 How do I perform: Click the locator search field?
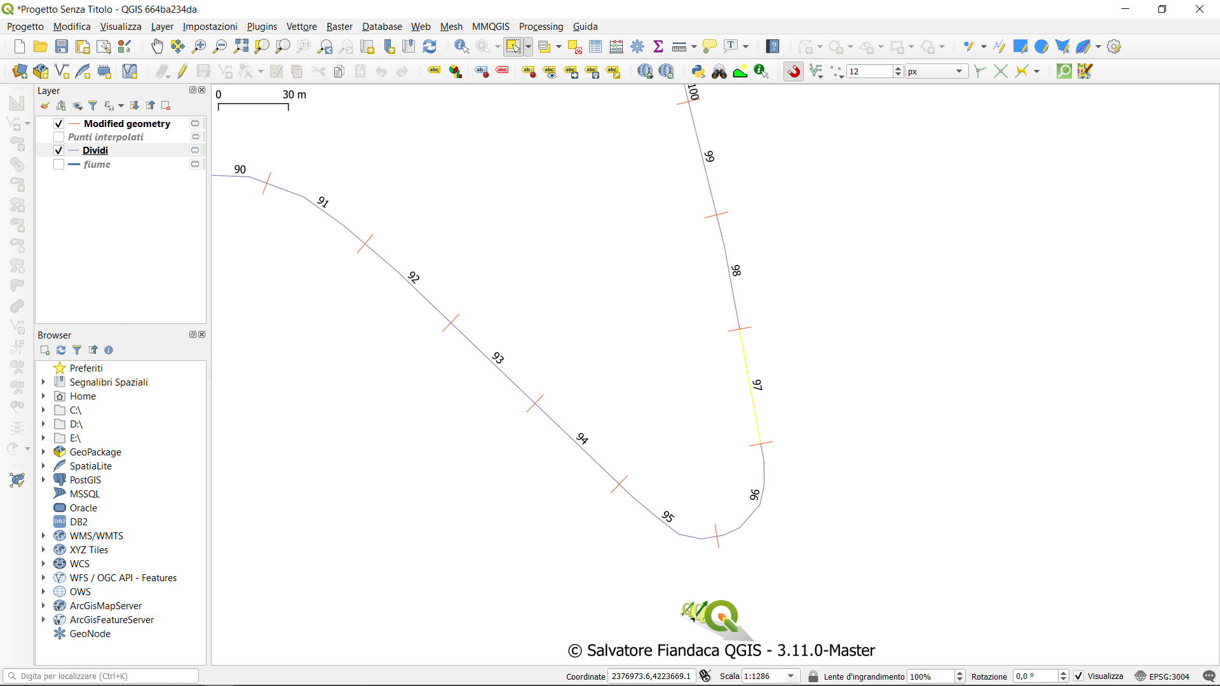click(102, 676)
